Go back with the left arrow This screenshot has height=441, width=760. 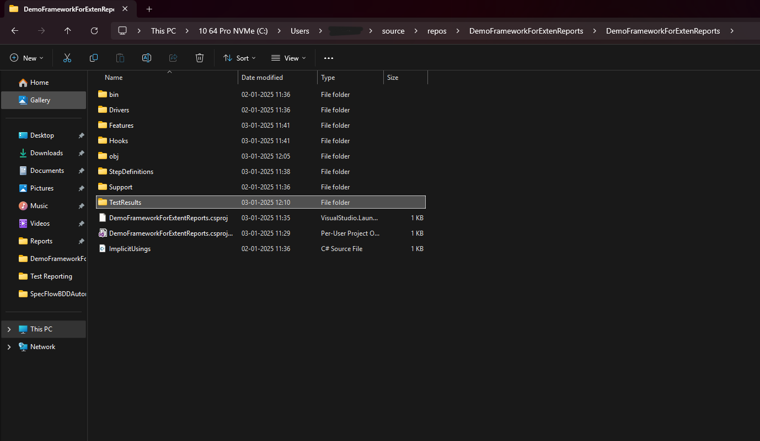pos(15,31)
